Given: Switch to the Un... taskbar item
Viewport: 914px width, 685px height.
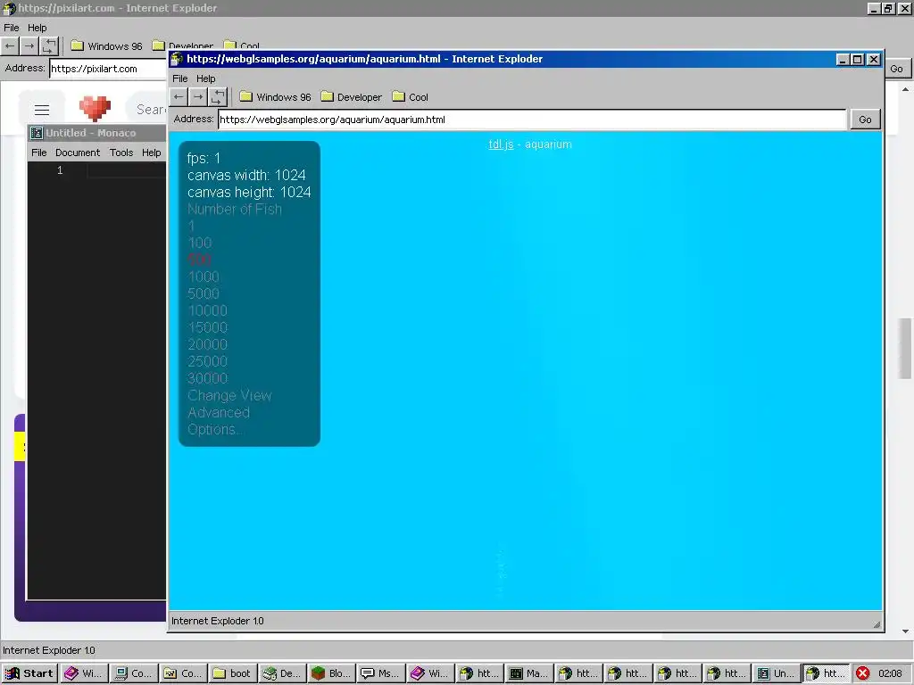Looking at the screenshot, I should pyautogui.click(x=776, y=673).
